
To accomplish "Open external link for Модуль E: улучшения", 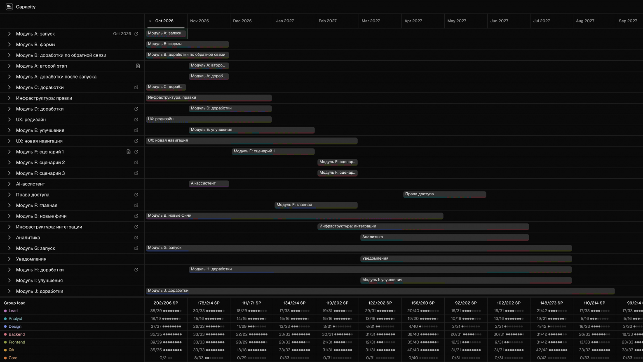I will coord(136,130).
